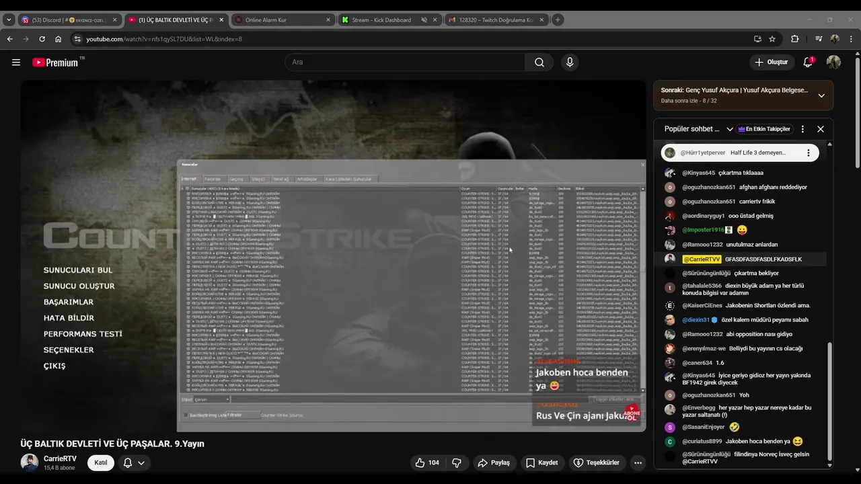Image resolution: width=861 pixels, height=484 pixels.
Task: Open the notifications bell in the header
Action: 808,63
